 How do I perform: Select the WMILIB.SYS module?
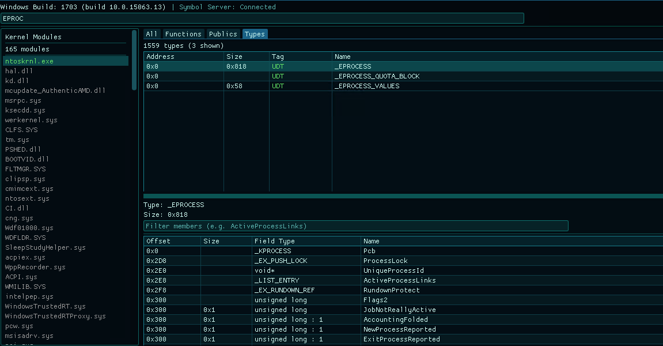[x=66, y=287]
